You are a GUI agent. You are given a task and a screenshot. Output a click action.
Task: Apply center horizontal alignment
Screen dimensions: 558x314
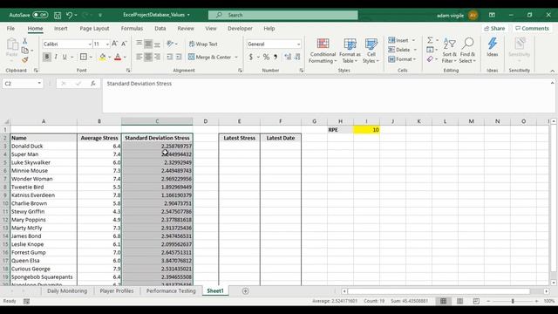pyautogui.click(x=148, y=57)
